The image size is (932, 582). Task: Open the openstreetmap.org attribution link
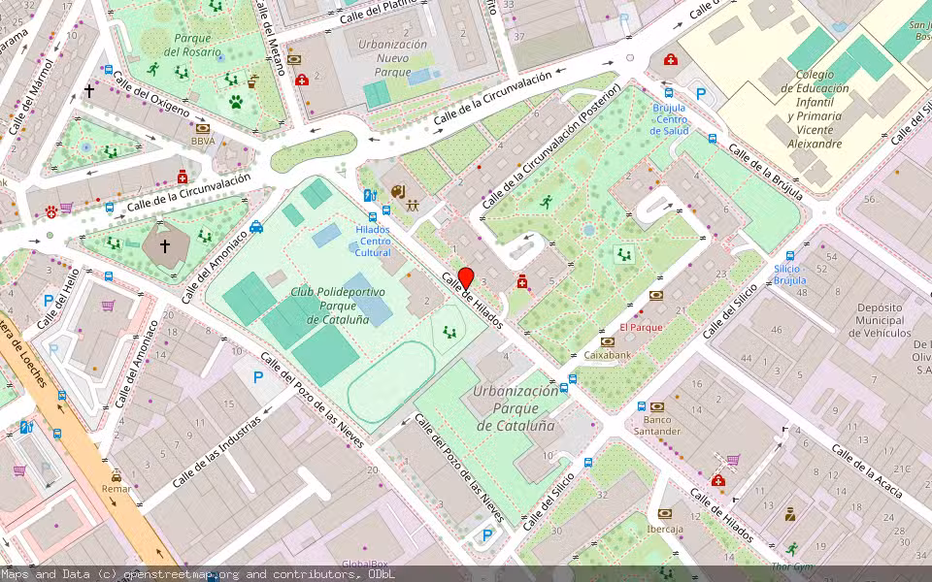178,574
